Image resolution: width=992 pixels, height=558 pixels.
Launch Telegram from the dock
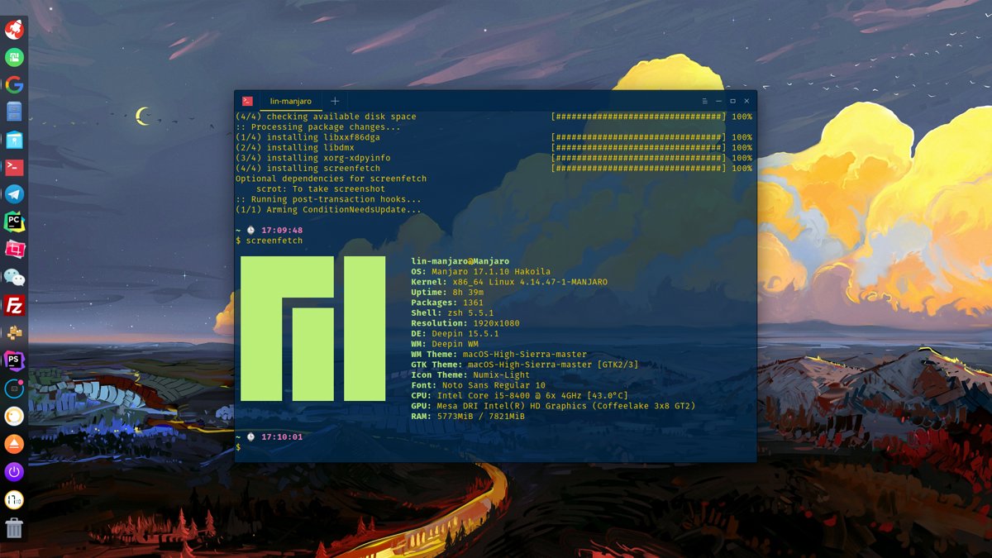tap(14, 194)
